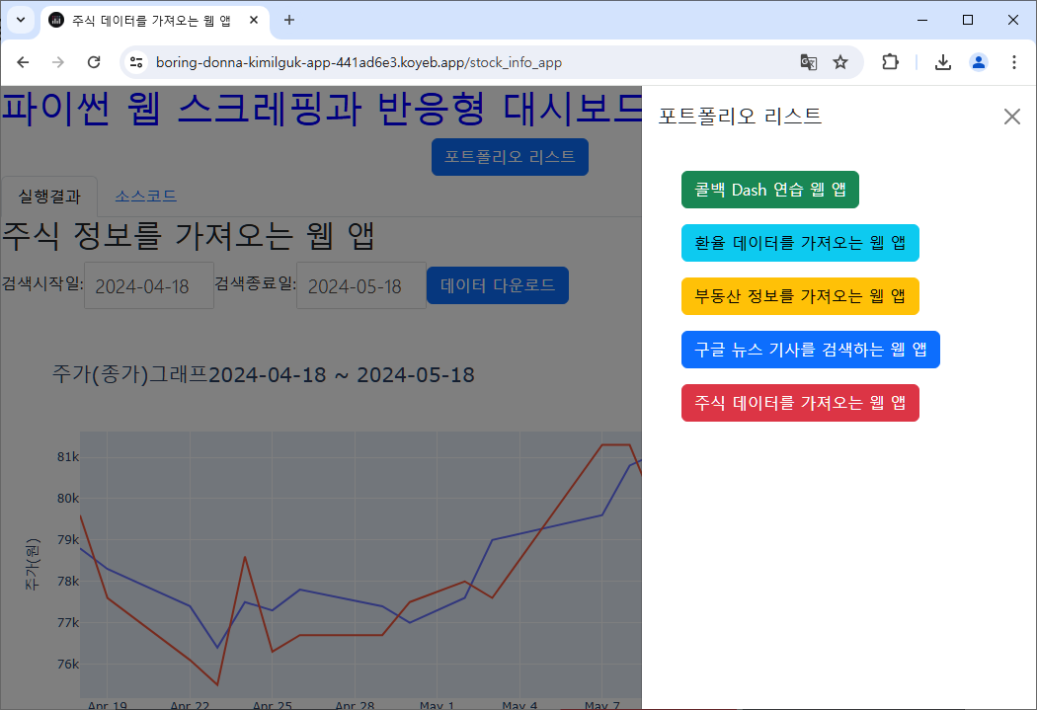Screen dimensions: 1037x710
Task: Select the browser tab titled 주식 데이터를 가져오는 웹 앱
Action: 155,21
